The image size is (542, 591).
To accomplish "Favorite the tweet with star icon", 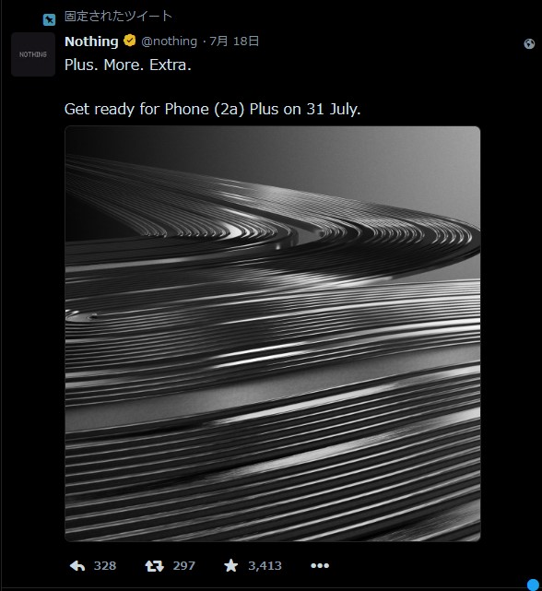I will coord(230,565).
